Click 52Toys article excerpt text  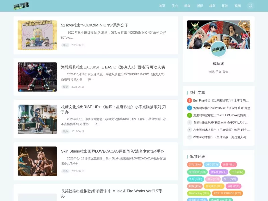point(114,35)
